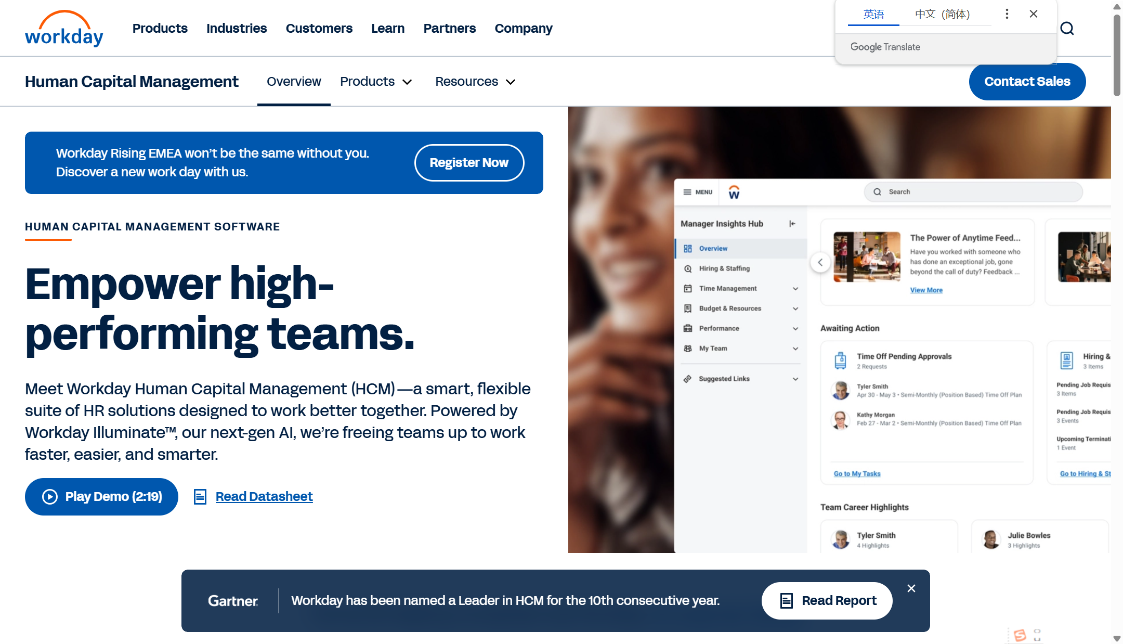Open Google Translate options (three dots)
1123x644 pixels.
(x=1007, y=14)
